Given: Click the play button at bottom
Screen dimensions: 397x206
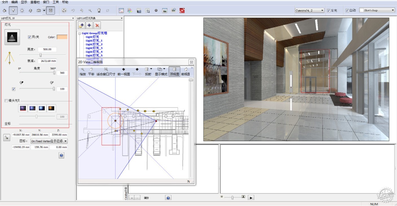Looking at the screenshot, I should (251, 198).
